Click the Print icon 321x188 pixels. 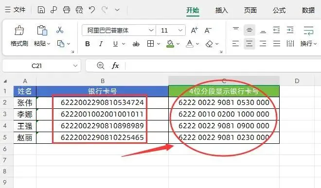click(x=67, y=10)
